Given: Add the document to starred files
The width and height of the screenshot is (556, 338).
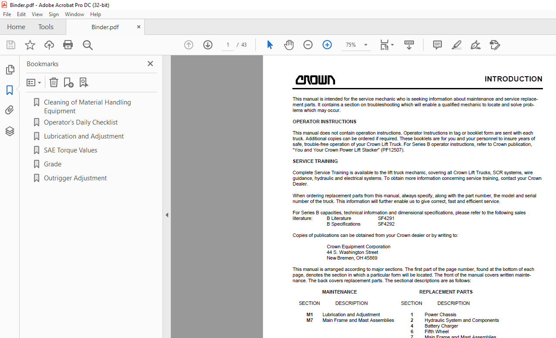Looking at the screenshot, I should tap(30, 45).
